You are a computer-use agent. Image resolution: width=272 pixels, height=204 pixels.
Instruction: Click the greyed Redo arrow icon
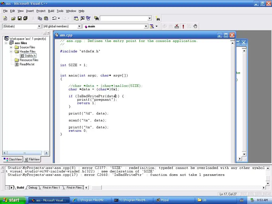click(x=64, y=18)
